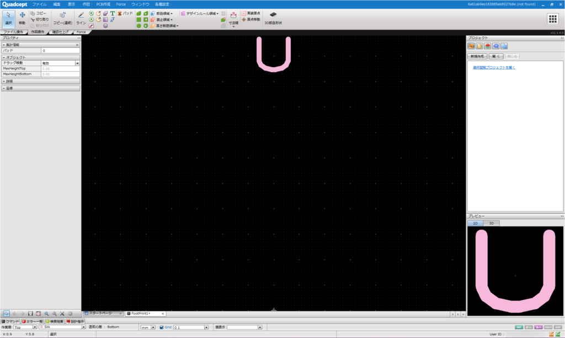Click the blue window-grid icon in Project panel
The width and height of the screenshot is (565, 338).
coord(504,46)
